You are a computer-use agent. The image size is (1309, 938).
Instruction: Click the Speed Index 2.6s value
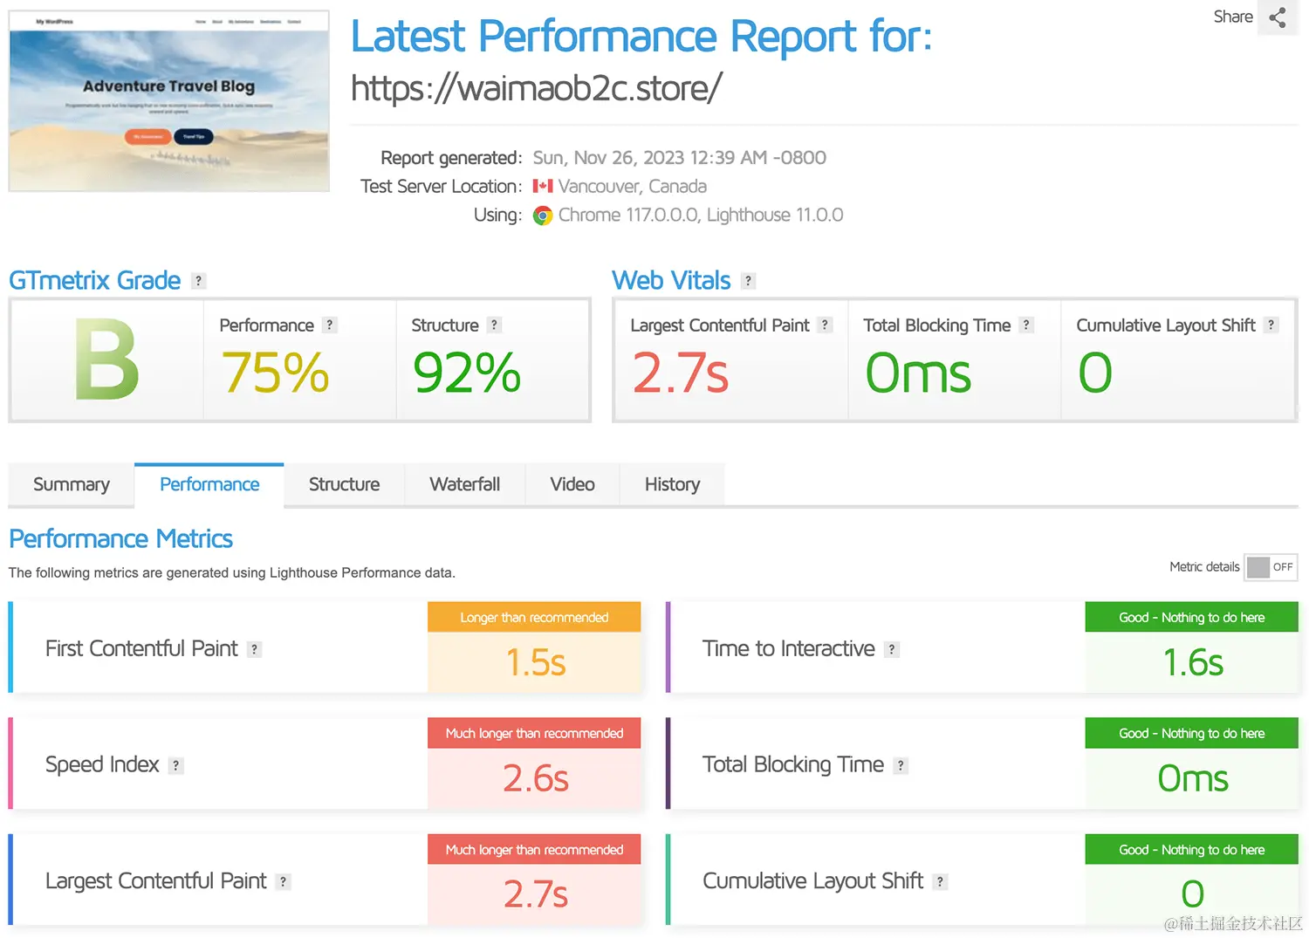(536, 778)
